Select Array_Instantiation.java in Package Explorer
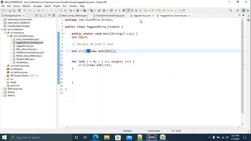 (x=27, y=39)
